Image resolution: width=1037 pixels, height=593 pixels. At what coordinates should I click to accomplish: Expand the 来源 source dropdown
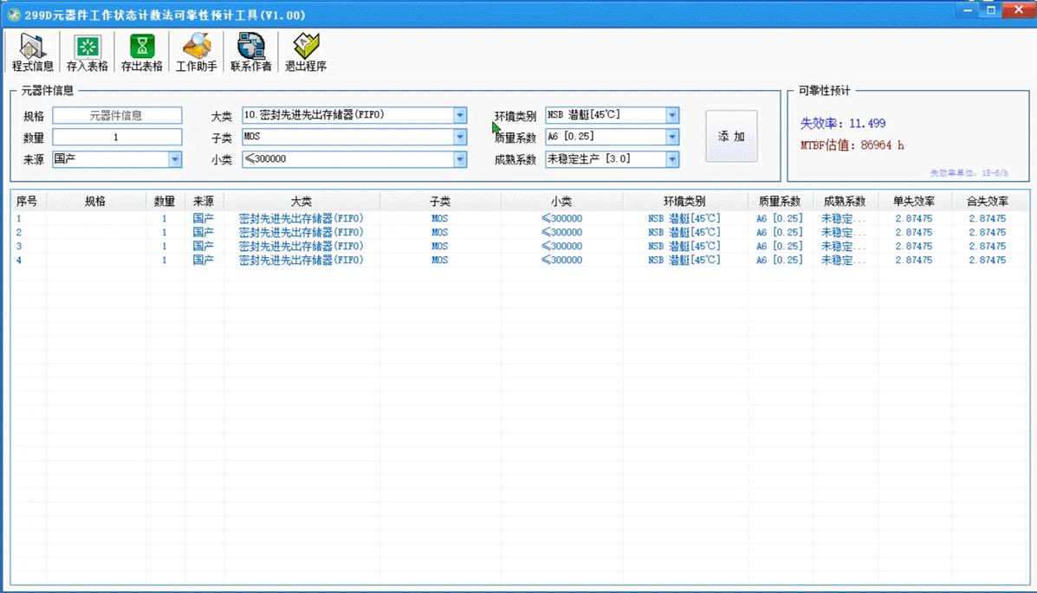(176, 158)
